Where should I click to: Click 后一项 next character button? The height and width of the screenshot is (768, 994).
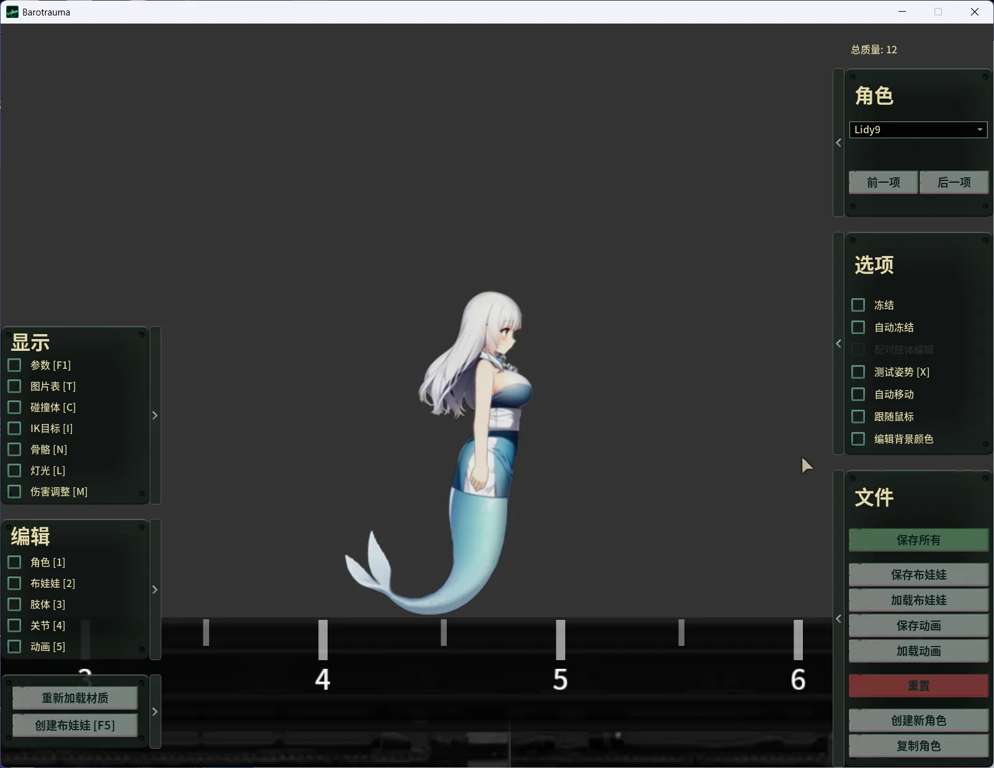click(954, 182)
